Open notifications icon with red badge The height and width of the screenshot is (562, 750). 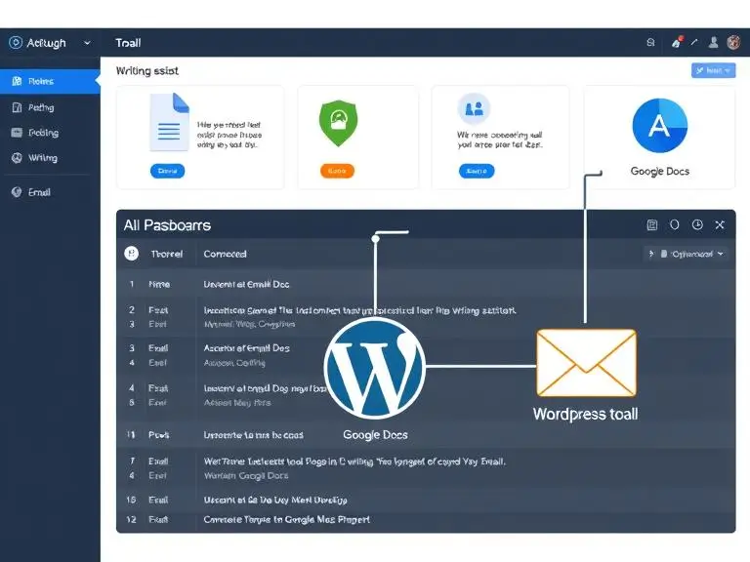677,43
